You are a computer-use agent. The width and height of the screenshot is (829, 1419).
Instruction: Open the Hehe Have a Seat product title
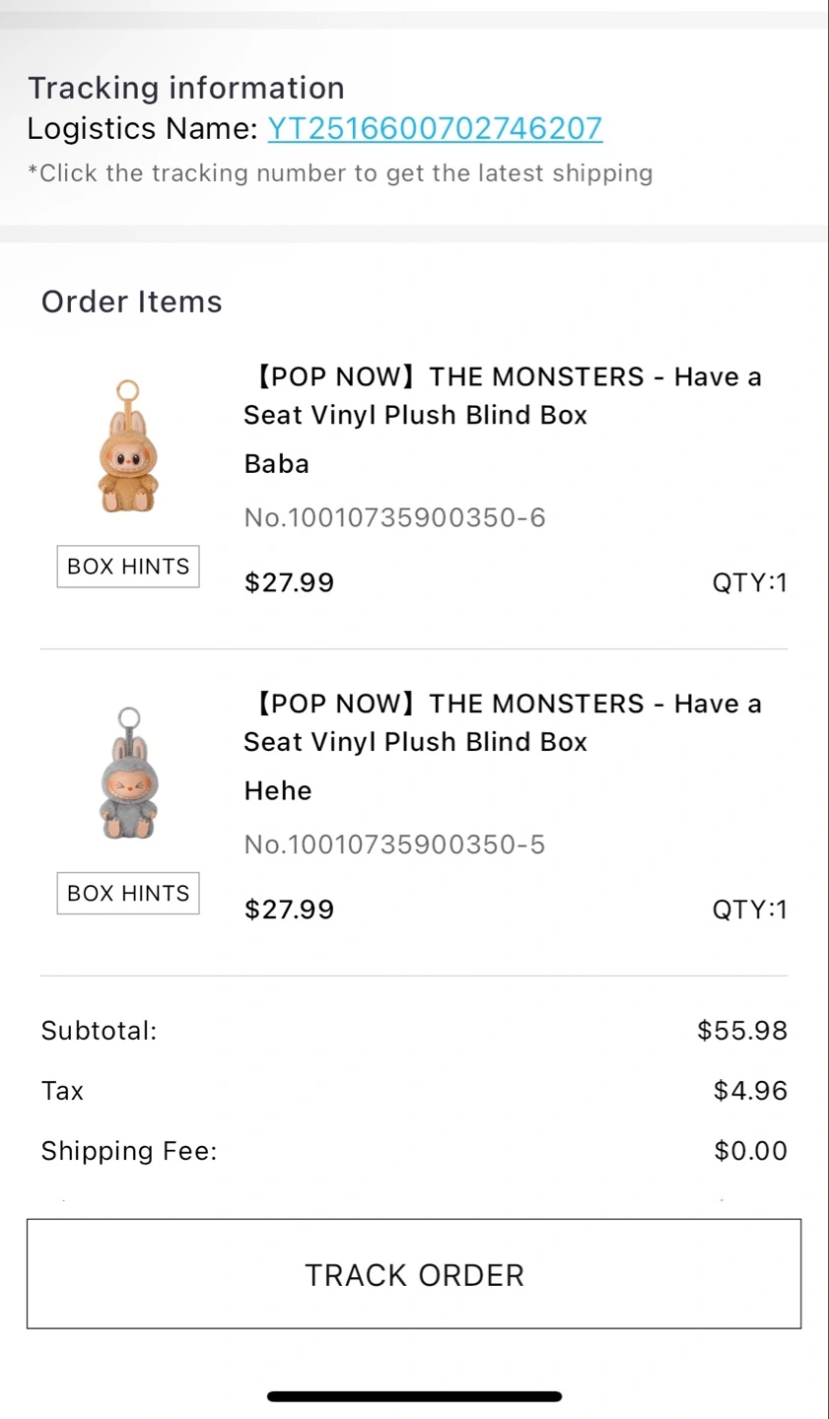pos(503,722)
